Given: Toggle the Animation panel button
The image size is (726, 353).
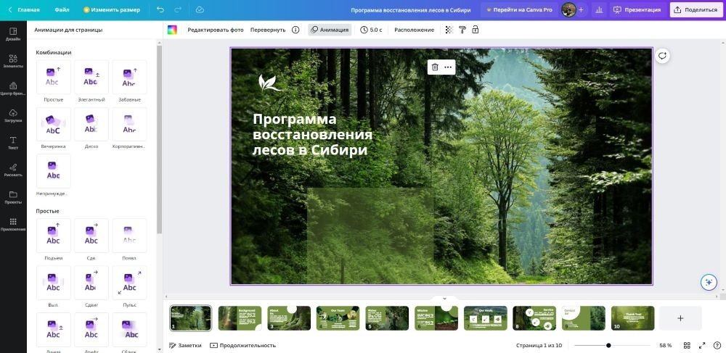Looking at the screenshot, I should (x=329, y=30).
